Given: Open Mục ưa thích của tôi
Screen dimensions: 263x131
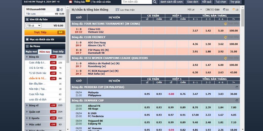Looking at the screenshot, I should (45, 39).
